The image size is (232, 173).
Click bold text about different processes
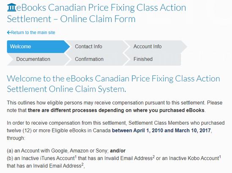pos(116,110)
